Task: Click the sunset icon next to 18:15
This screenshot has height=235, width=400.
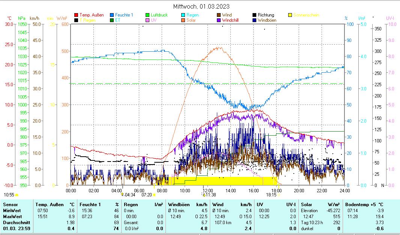Action: [x=279, y=195]
